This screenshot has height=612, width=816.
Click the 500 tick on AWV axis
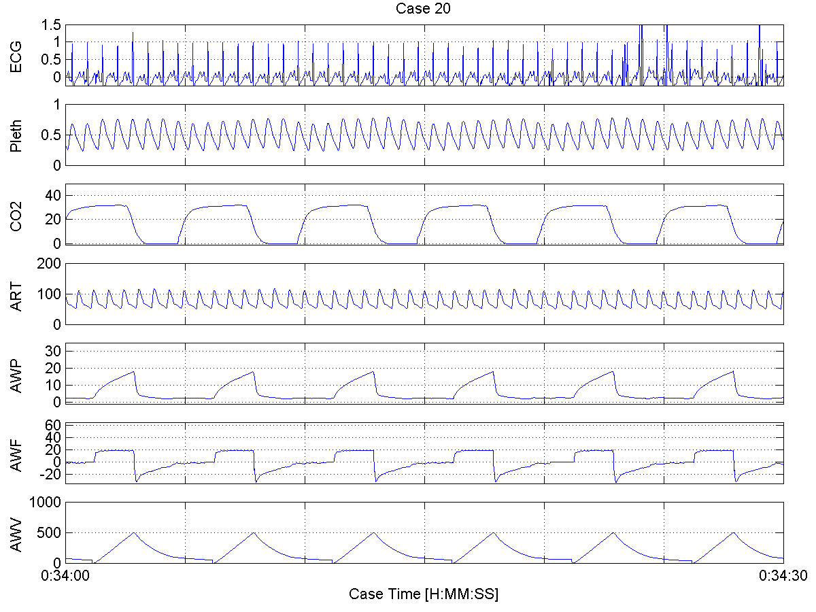[x=50, y=533]
